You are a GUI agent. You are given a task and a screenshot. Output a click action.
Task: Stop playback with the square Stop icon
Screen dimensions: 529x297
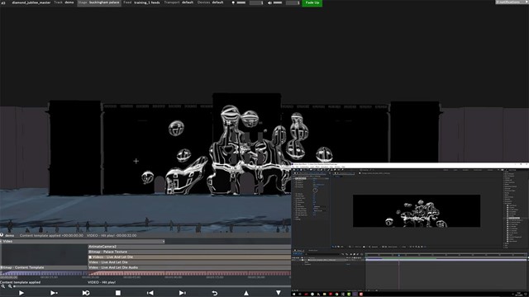coord(117,293)
